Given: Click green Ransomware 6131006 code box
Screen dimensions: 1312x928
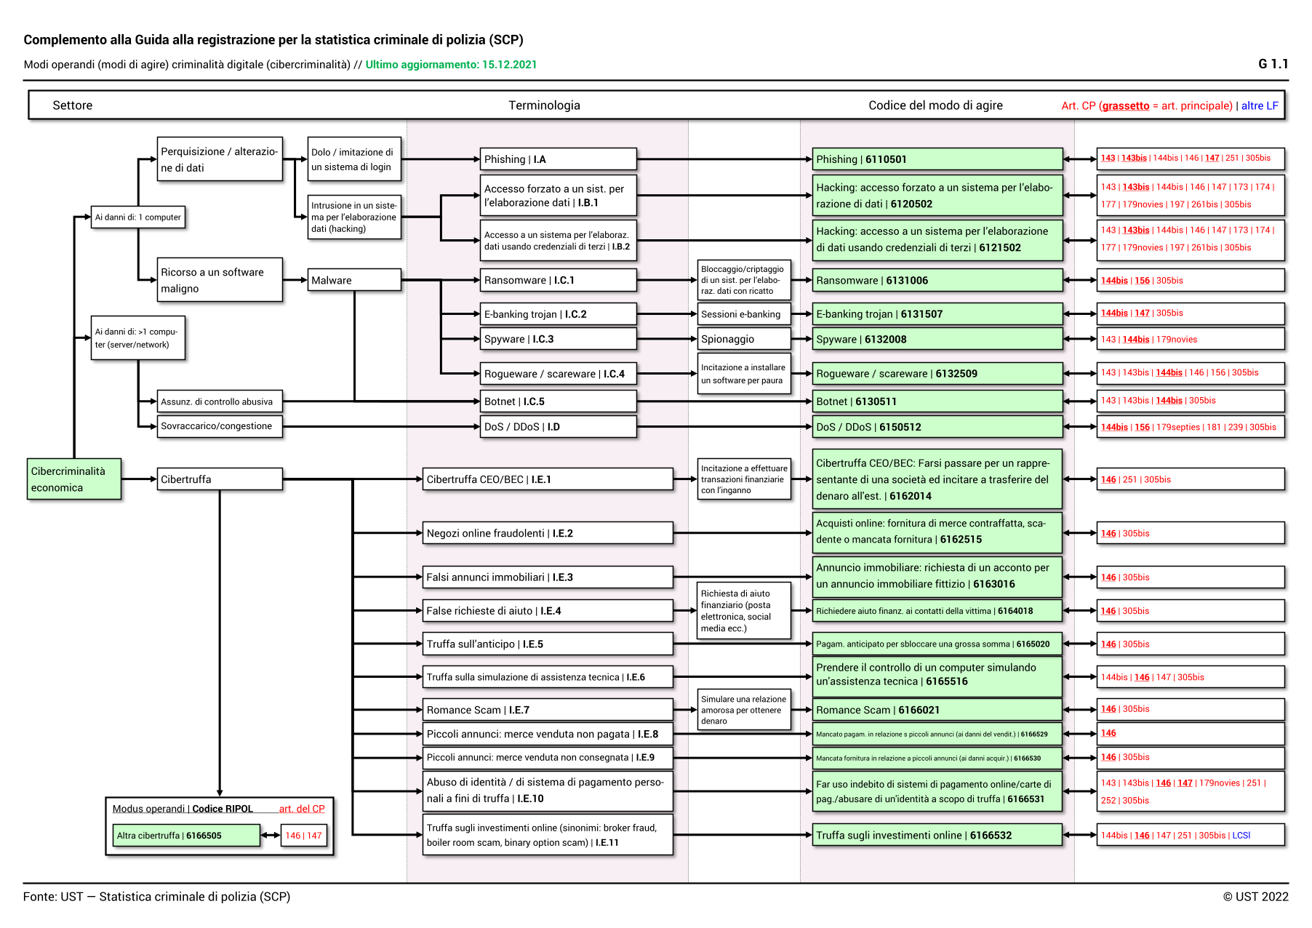Looking at the screenshot, I should click(x=937, y=280).
